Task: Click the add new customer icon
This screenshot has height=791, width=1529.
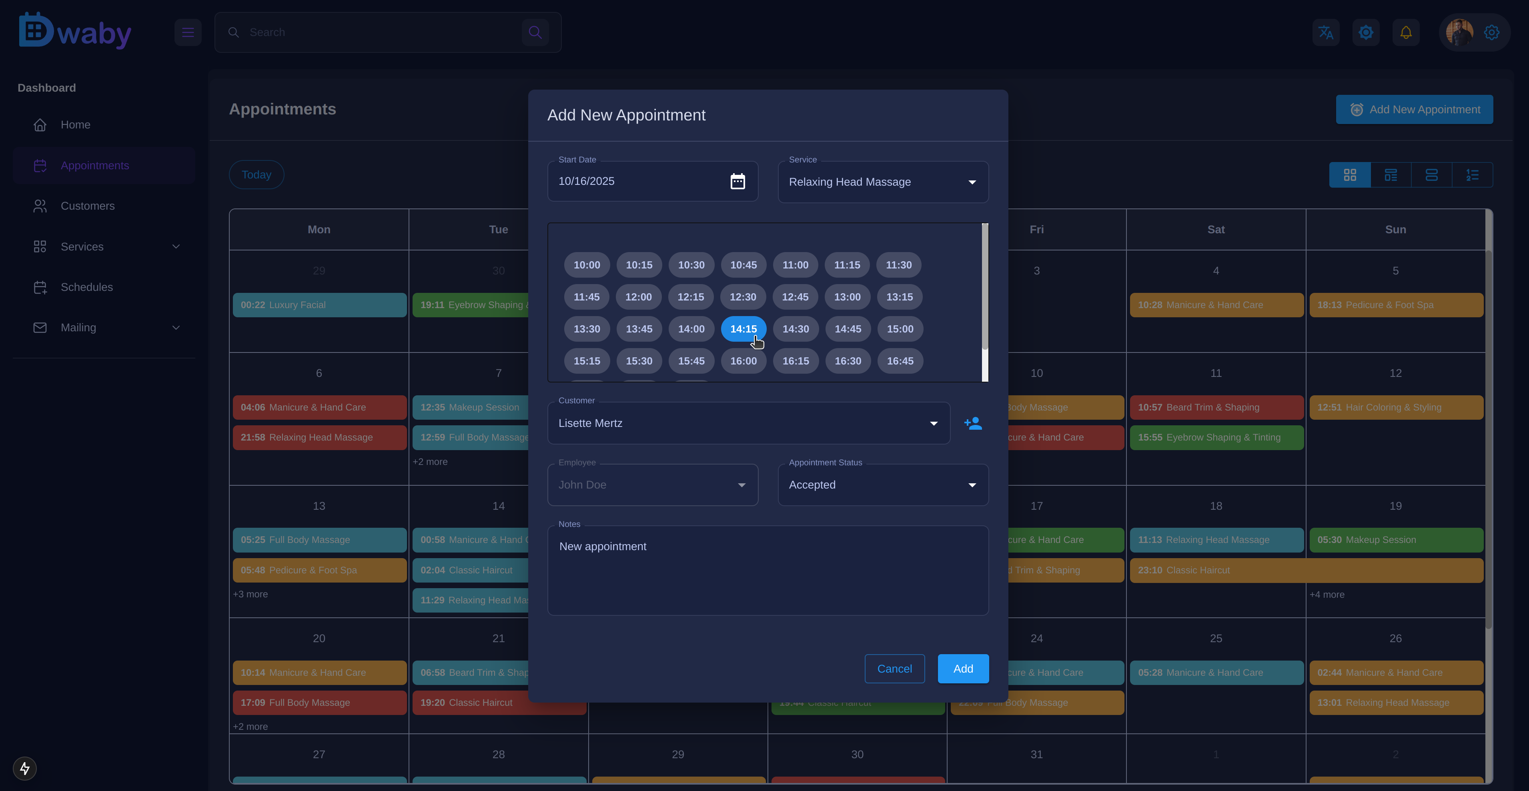Action: coord(973,423)
